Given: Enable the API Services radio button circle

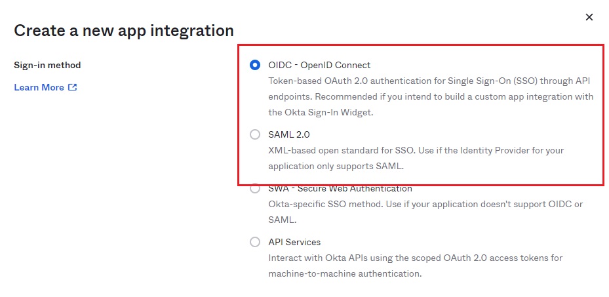Looking at the screenshot, I should pos(255,242).
